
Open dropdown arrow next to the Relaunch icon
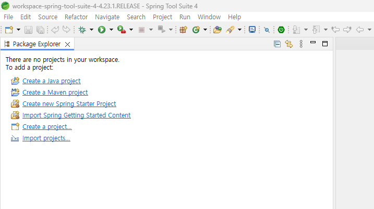point(171,30)
